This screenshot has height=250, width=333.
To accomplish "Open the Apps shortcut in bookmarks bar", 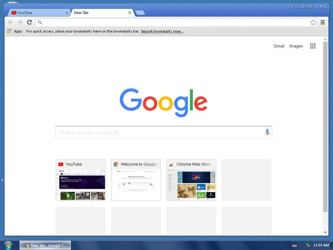I will (x=15, y=31).
